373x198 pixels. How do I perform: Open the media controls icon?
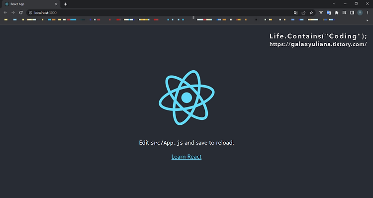pyautogui.click(x=344, y=12)
